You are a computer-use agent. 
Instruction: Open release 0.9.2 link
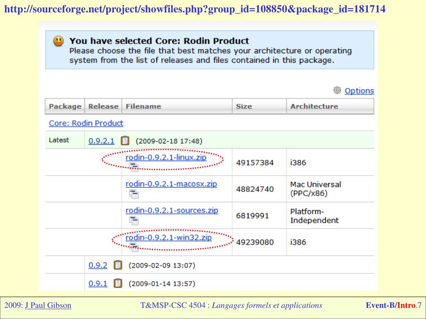98,265
